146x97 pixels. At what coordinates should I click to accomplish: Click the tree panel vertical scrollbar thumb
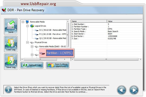pos(68,35)
